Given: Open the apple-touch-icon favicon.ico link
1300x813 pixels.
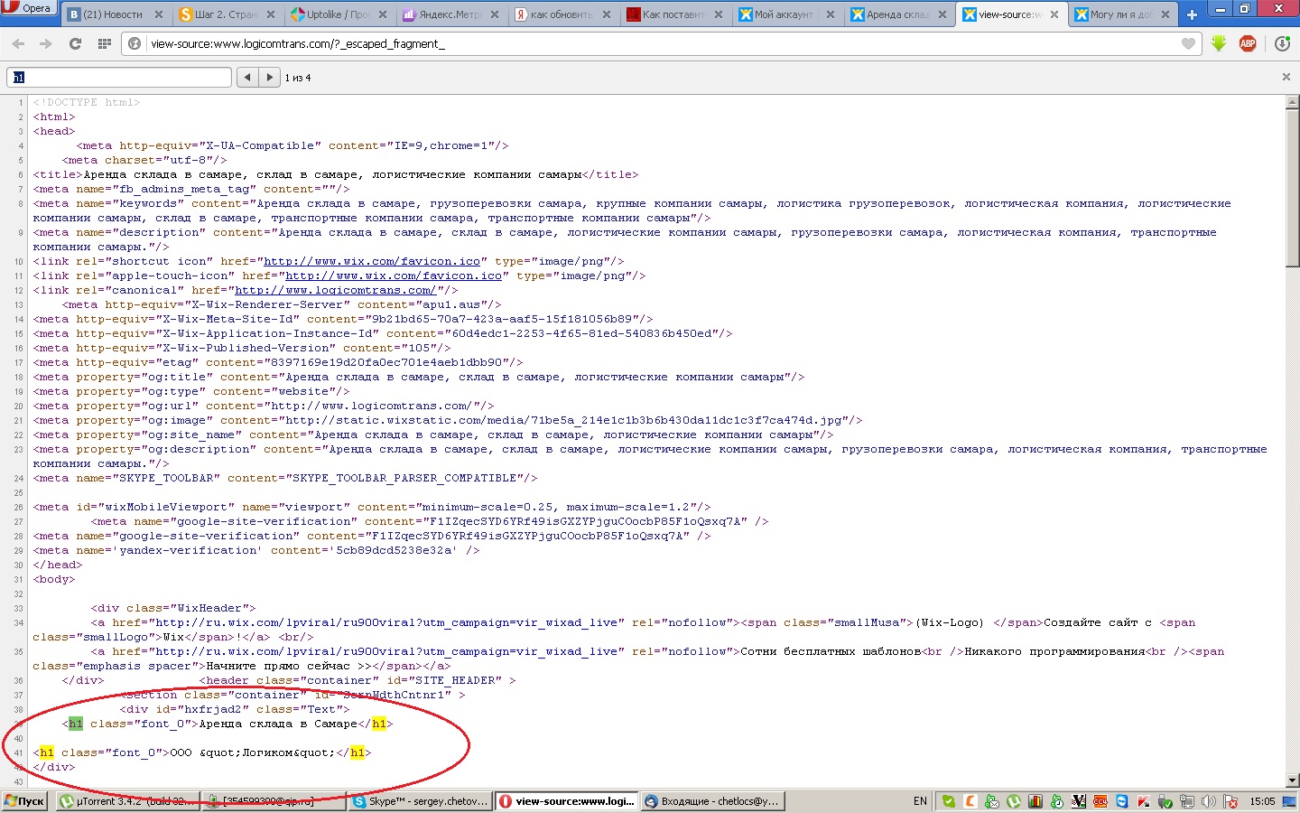Looking at the screenshot, I should tap(394, 276).
